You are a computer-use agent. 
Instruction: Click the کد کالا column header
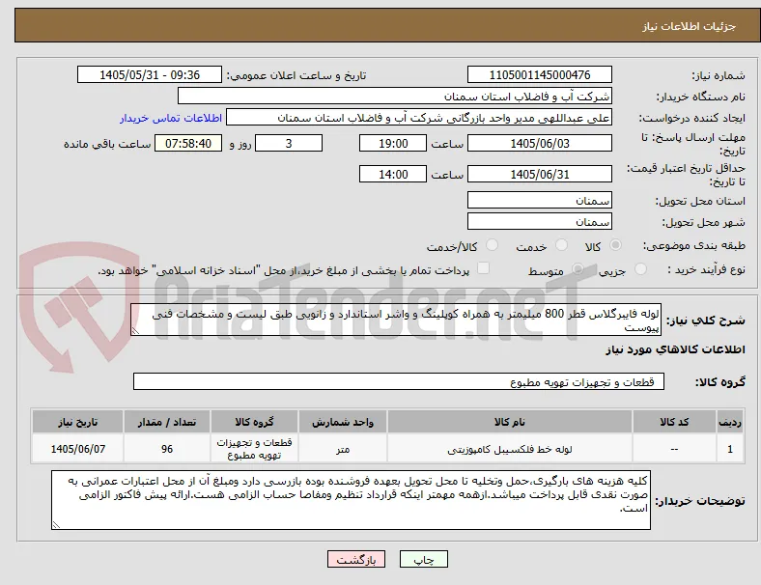coord(675,422)
